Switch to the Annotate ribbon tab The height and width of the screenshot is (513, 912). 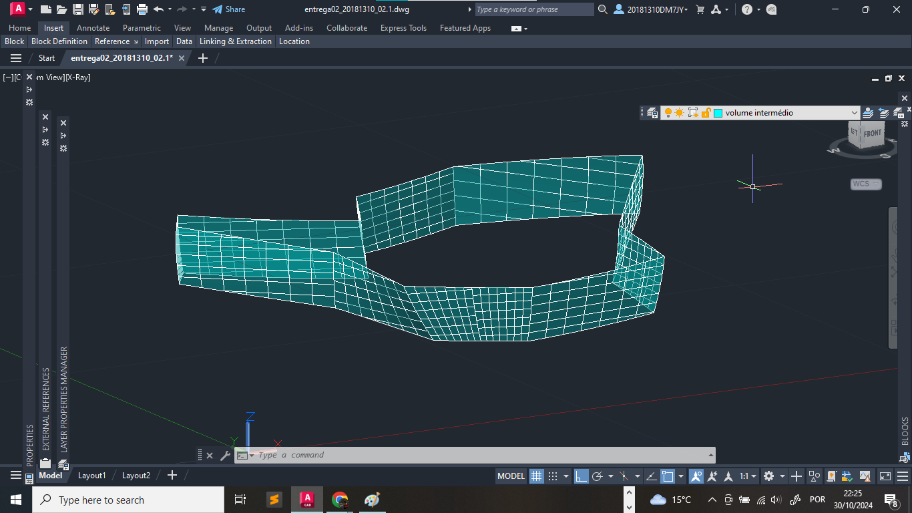point(93,28)
